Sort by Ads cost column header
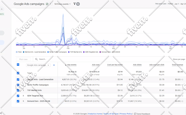The image size is (186, 115). point(96,65)
